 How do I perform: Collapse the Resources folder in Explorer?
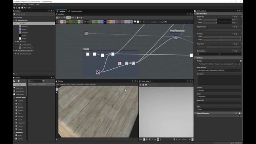pyautogui.click(x=16, y=42)
